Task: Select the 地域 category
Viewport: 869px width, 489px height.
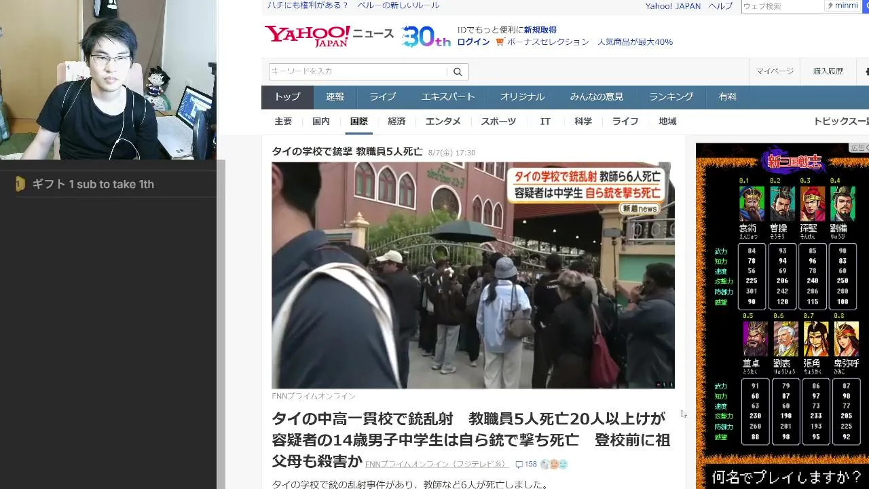Action: pos(667,122)
